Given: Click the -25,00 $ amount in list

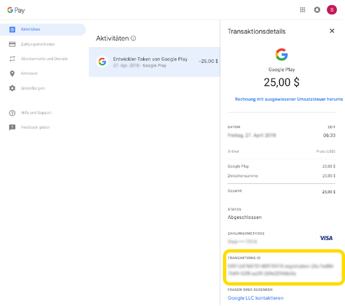Looking at the screenshot, I should [208, 61].
